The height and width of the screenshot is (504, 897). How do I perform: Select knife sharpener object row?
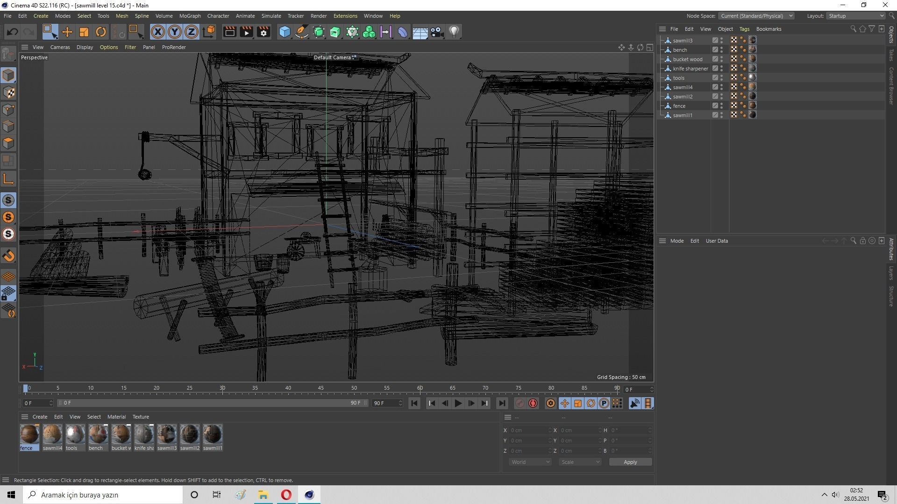pyautogui.click(x=691, y=69)
